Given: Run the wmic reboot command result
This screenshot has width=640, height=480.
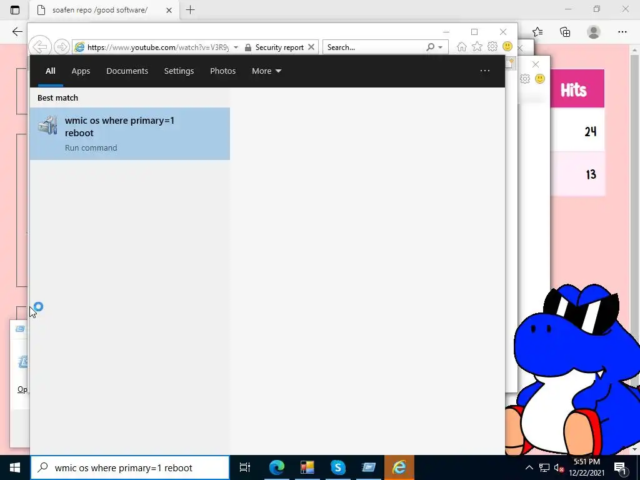Looking at the screenshot, I should tap(130, 134).
